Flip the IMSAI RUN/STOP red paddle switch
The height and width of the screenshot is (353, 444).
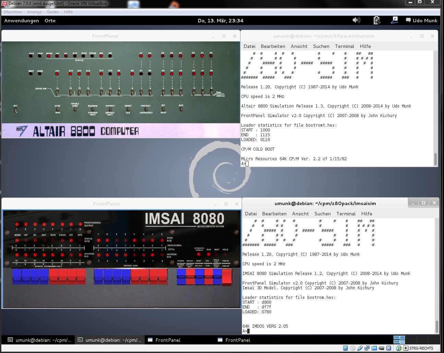(208, 277)
